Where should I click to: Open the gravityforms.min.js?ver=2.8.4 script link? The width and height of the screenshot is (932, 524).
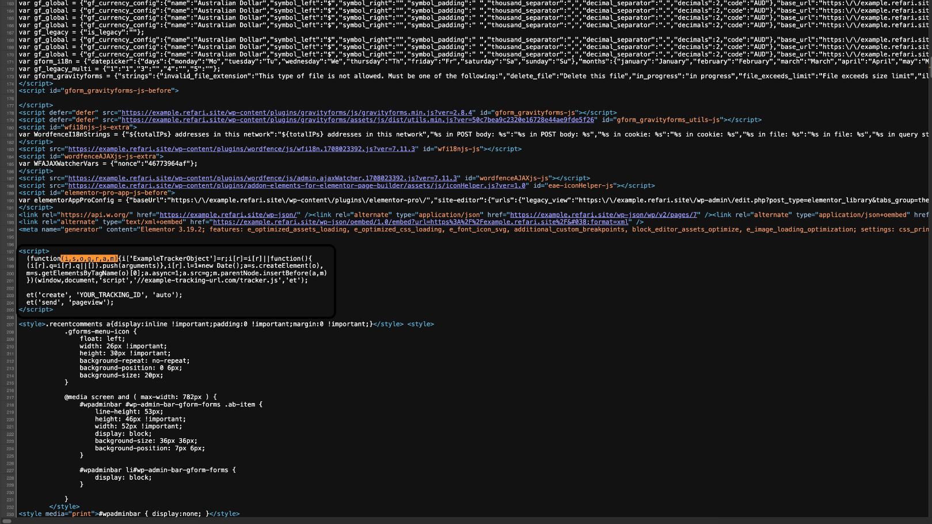297,113
